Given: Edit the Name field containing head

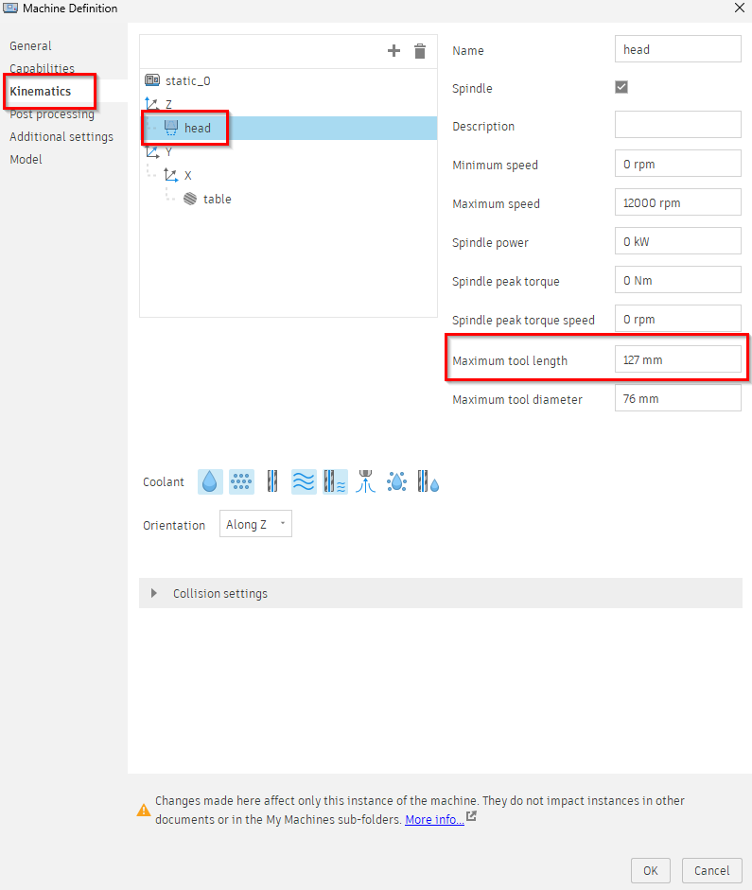Looking at the screenshot, I should [677, 49].
